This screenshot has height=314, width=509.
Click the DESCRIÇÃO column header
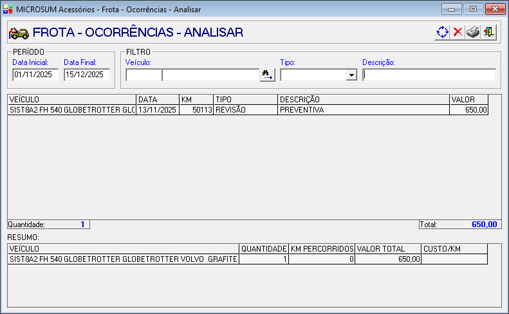364,99
